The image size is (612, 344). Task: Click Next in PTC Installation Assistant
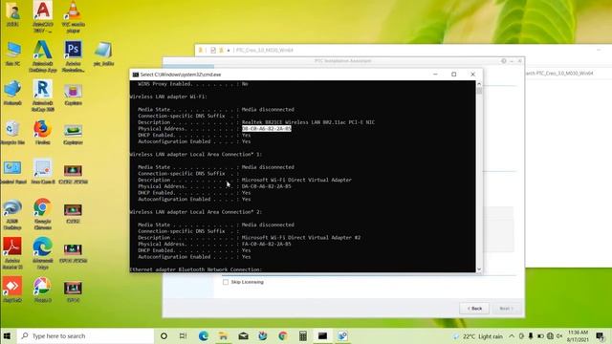506,309
